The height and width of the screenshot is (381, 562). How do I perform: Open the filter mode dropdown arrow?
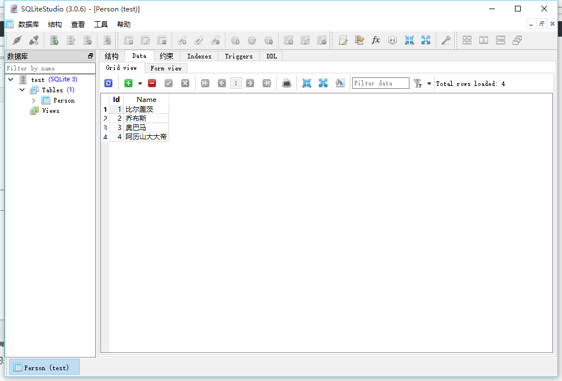click(x=429, y=84)
